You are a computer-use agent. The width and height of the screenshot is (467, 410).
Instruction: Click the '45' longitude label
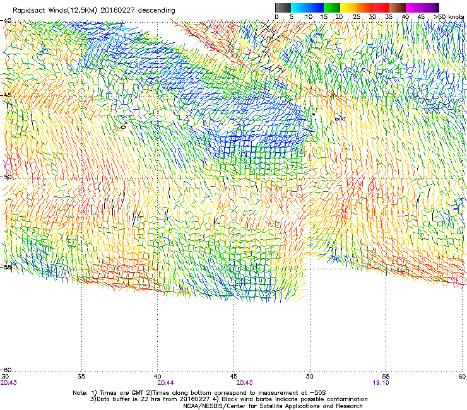pyautogui.click(x=233, y=377)
